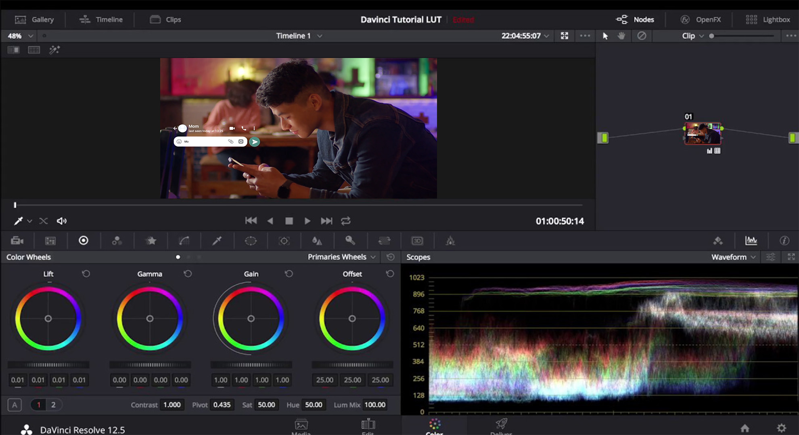
Task: Open the Gallery panel
Action: click(x=34, y=19)
